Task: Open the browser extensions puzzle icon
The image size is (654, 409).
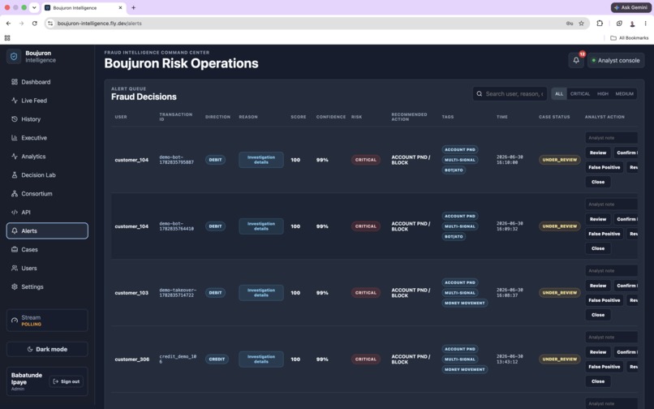Action: click(600, 24)
